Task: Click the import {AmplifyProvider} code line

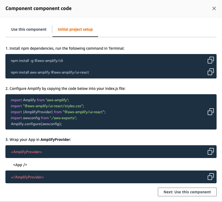Action: [x=58, y=112]
